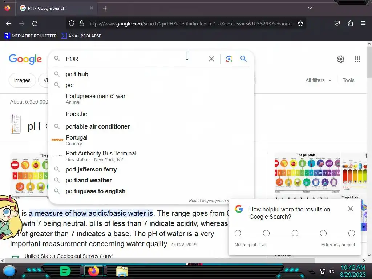Open the Google apps grid
The width and height of the screenshot is (372, 279).
[x=357, y=59]
